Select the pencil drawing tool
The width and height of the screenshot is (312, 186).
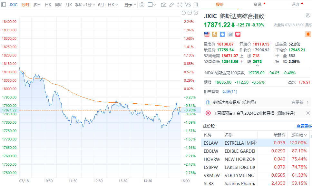pyautogui.click(x=171, y=5)
